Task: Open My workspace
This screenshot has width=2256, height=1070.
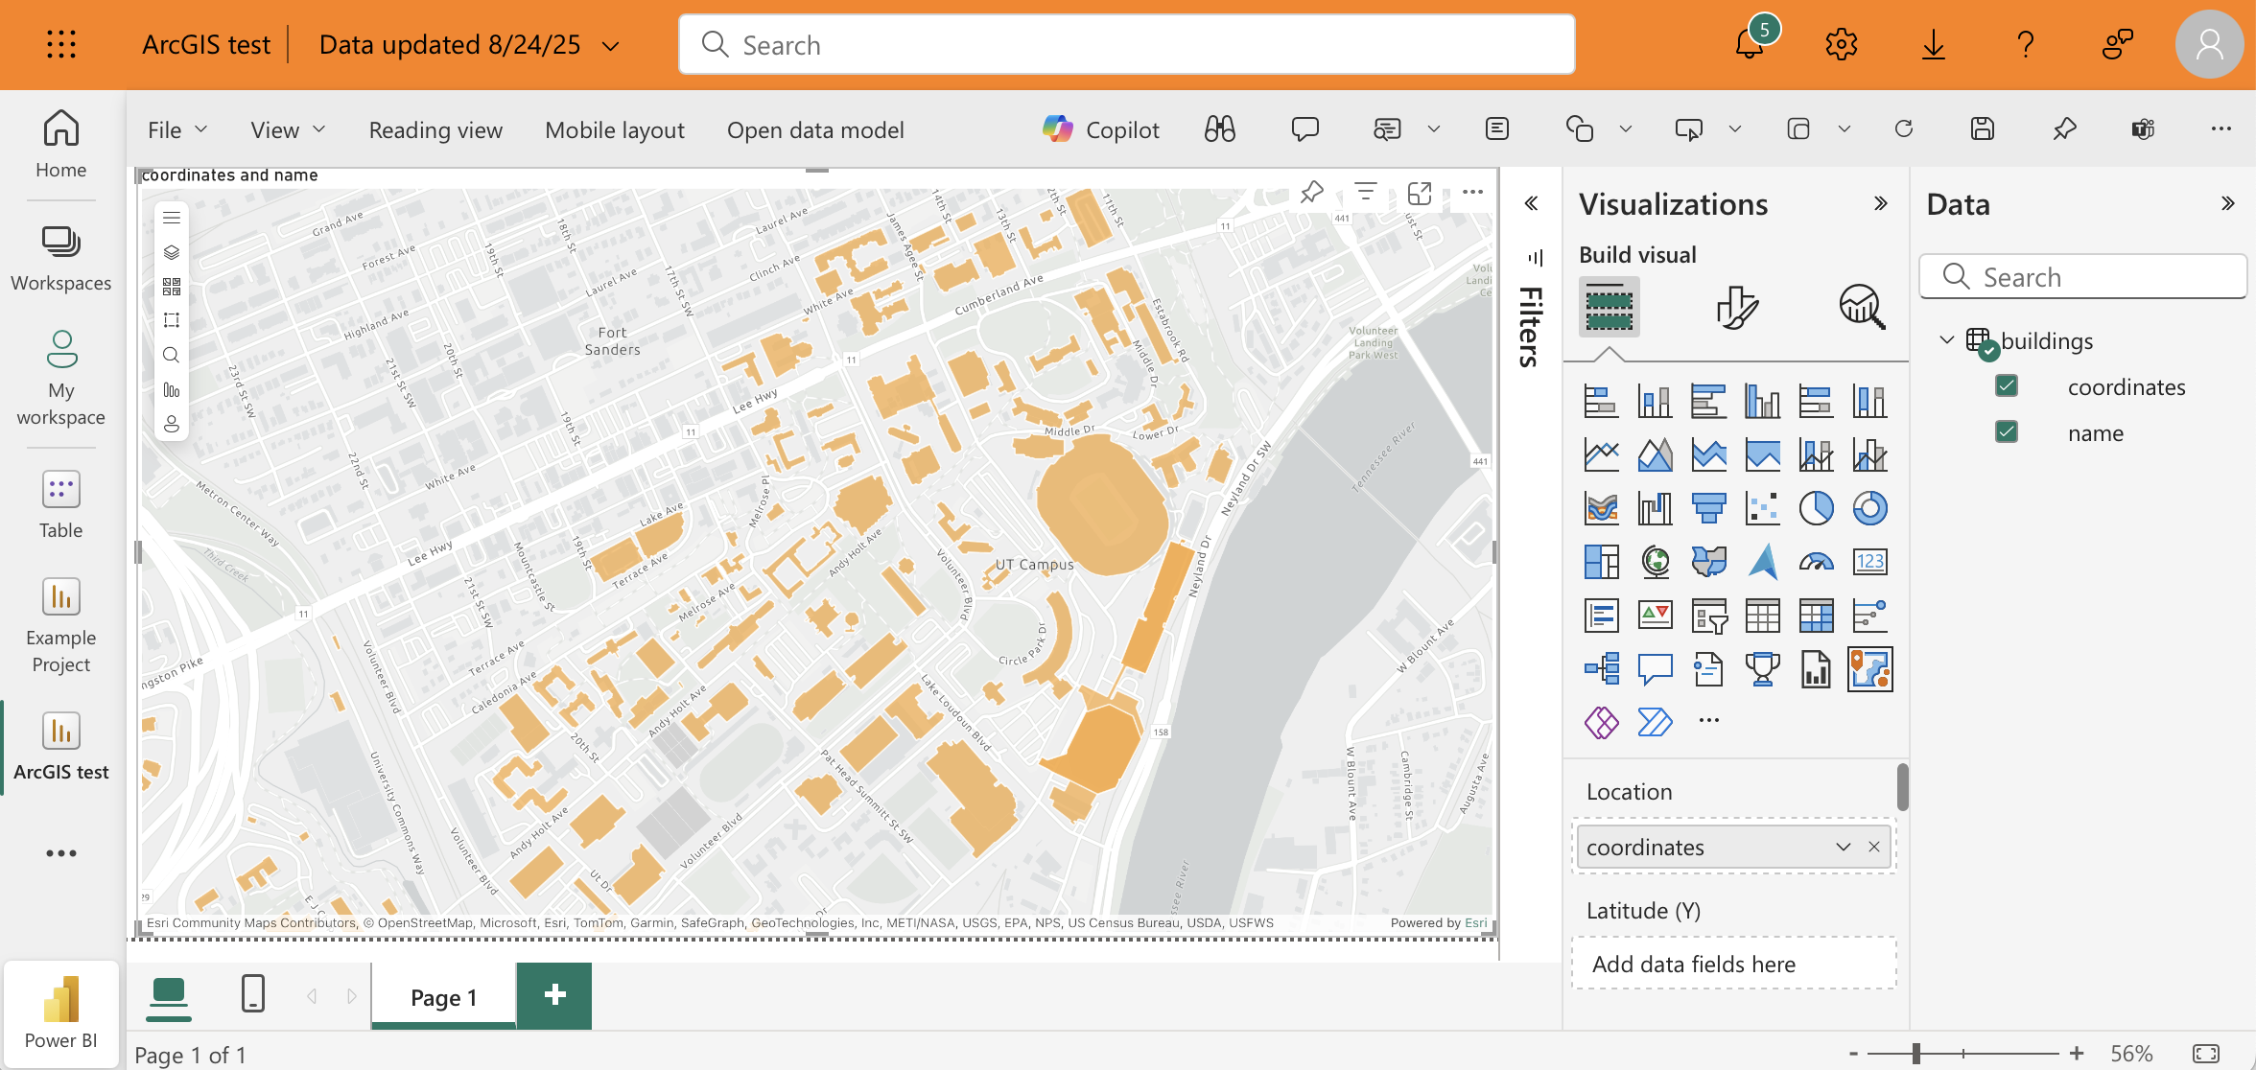Action: click(x=61, y=377)
